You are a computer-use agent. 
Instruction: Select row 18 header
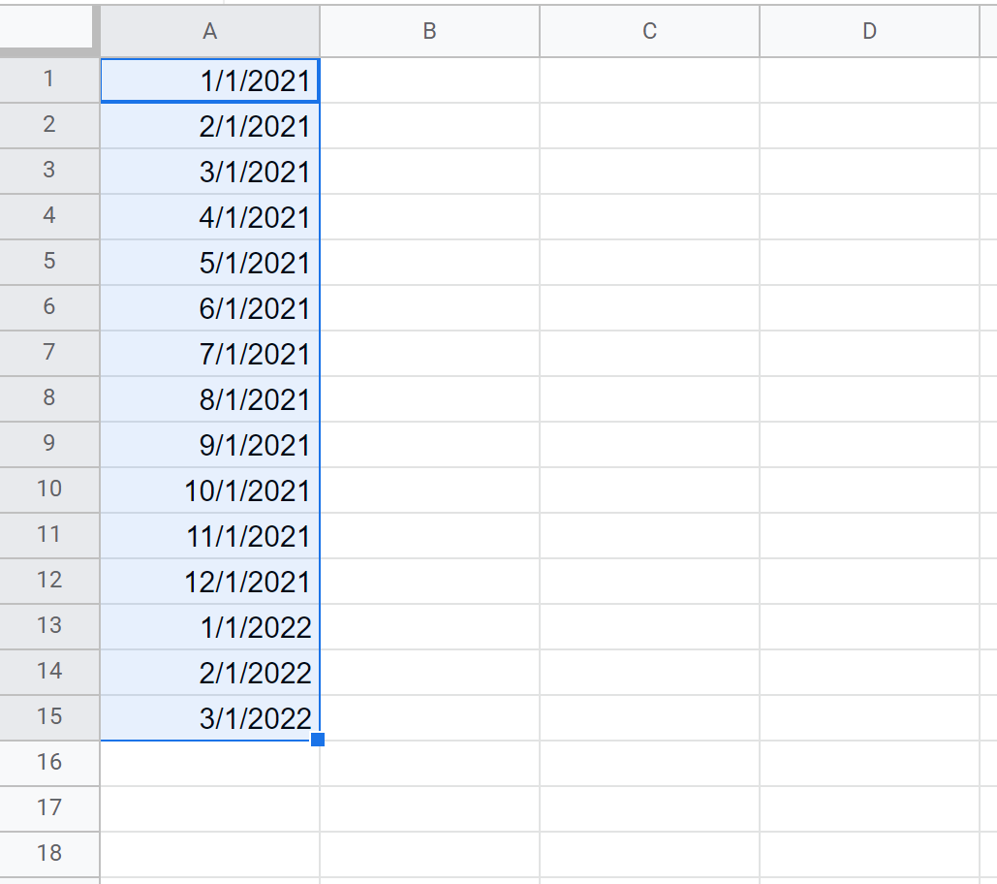point(49,854)
